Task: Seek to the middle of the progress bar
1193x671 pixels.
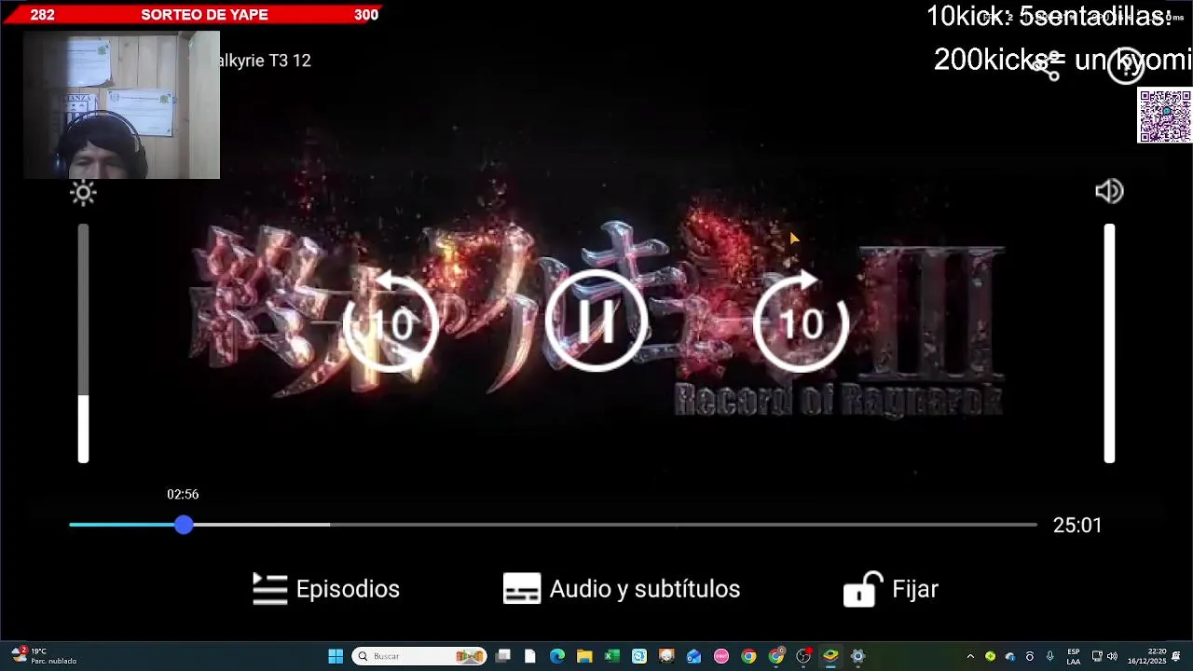Action: 553,525
